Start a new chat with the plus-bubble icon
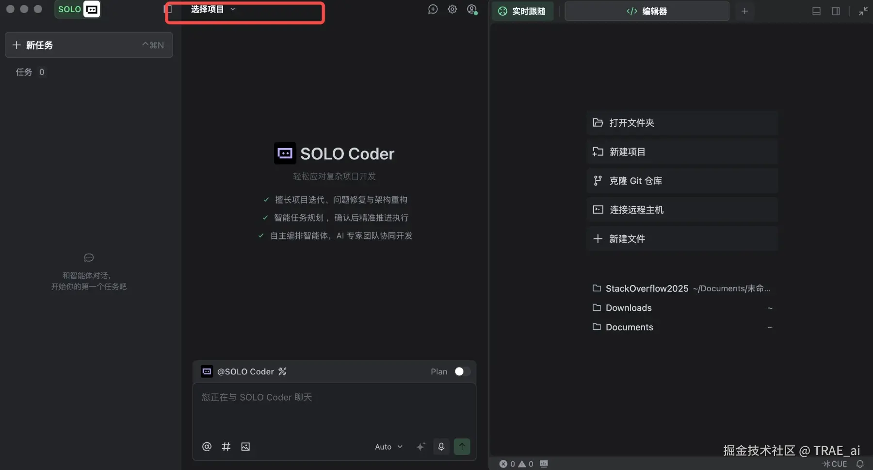This screenshot has height=470, width=873. pyautogui.click(x=433, y=9)
